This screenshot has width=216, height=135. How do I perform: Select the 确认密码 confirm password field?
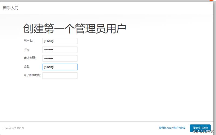pyautogui.click(x=60, y=58)
